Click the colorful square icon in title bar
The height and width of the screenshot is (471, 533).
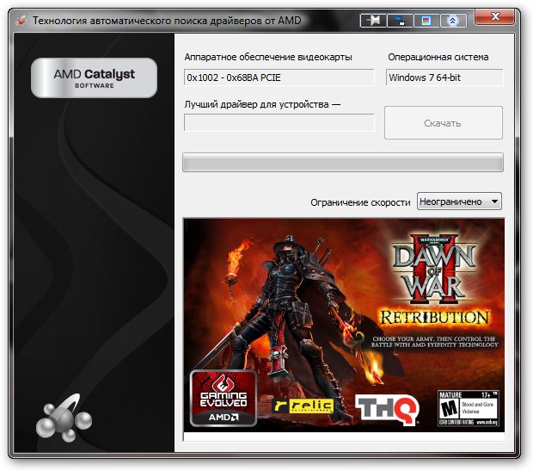[x=426, y=21]
